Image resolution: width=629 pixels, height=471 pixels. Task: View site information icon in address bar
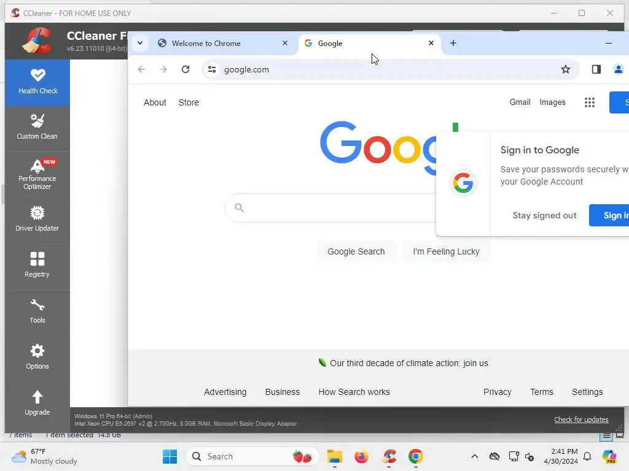click(212, 69)
